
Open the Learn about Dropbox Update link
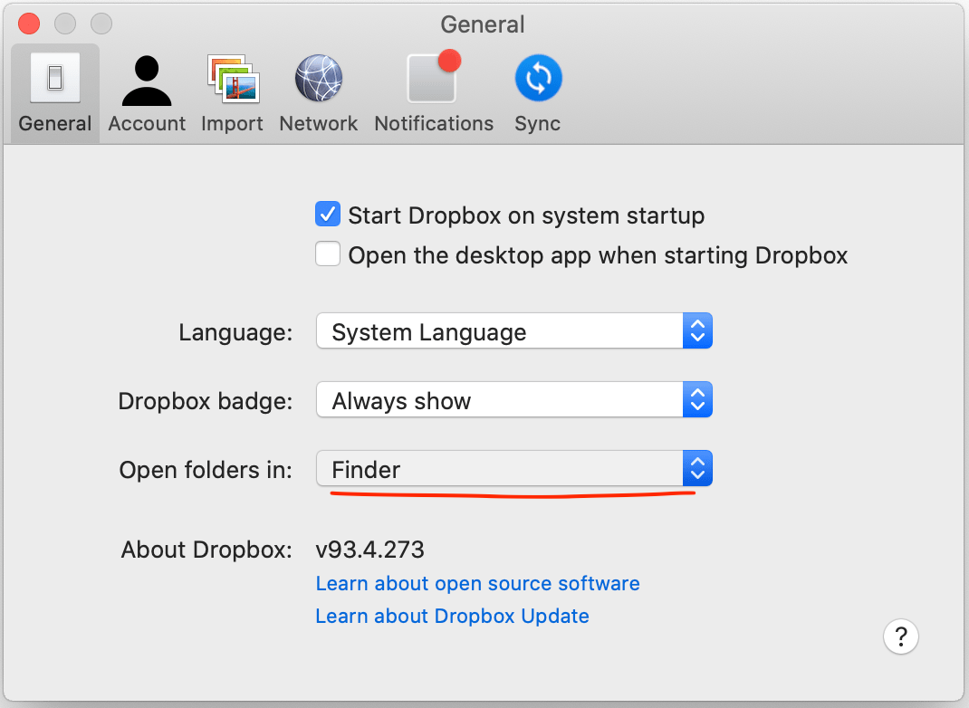(x=453, y=616)
